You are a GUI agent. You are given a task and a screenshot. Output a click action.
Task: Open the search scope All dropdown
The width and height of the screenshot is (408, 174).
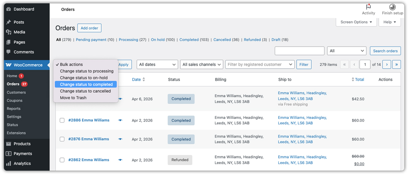(x=346, y=51)
